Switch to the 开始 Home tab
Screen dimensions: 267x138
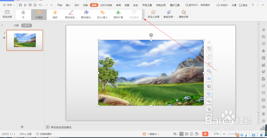(60, 5)
